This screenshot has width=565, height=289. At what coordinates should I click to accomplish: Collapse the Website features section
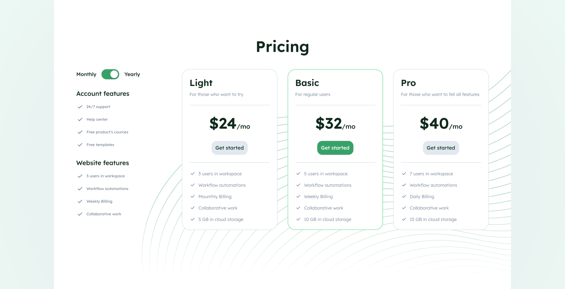point(102,163)
